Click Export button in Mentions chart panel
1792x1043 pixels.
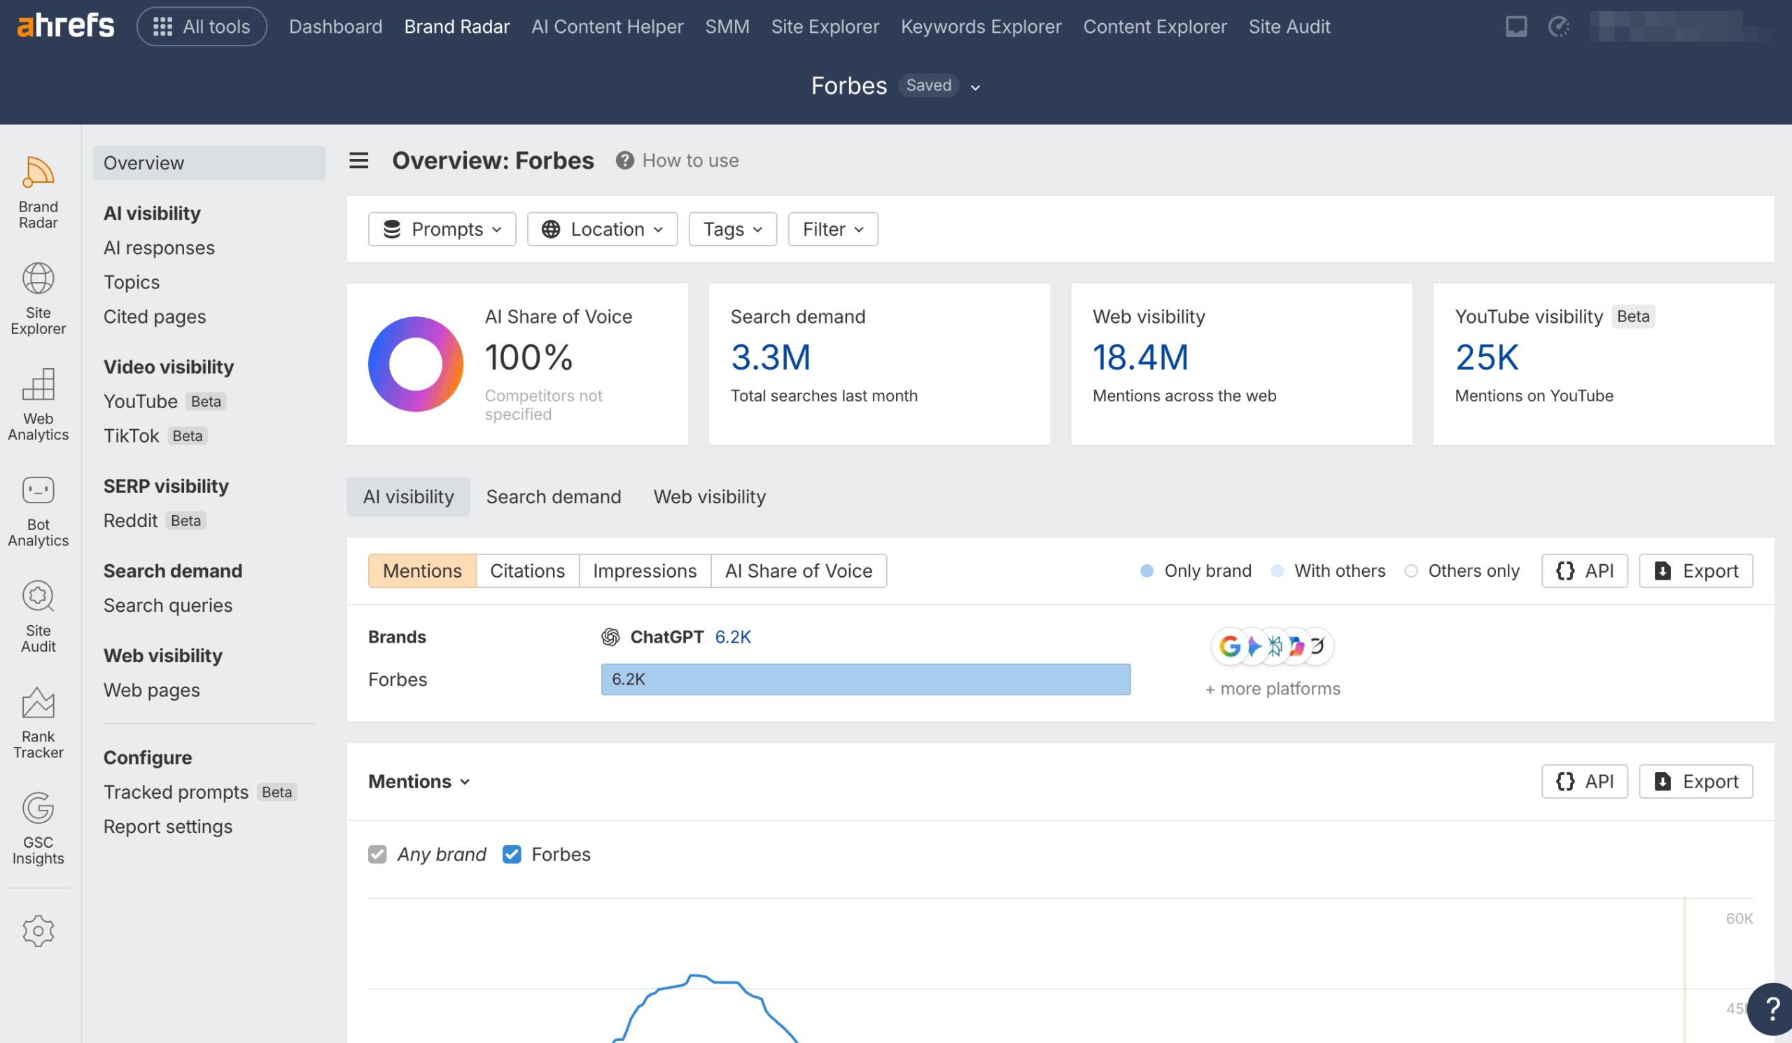coord(1696,781)
